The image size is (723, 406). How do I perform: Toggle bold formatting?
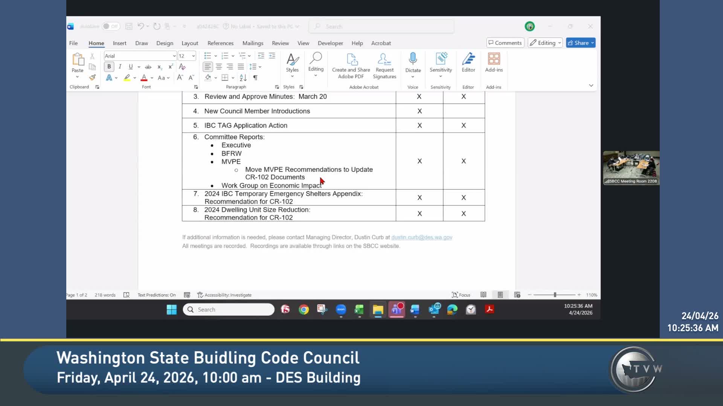tap(109, 67)
